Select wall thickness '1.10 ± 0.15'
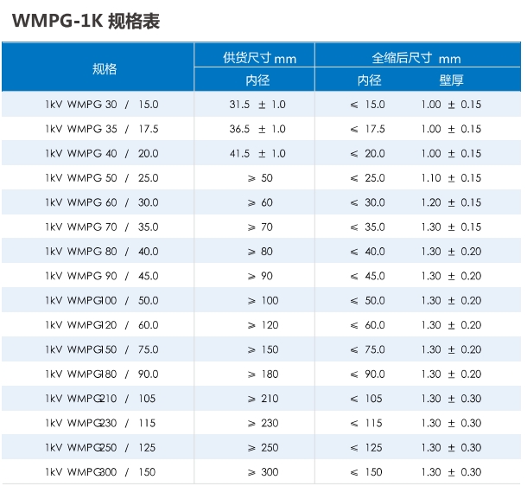 (x=451, y=177)
